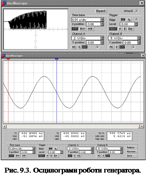Click the red cursor 1 marker

(x=8, y=59)
